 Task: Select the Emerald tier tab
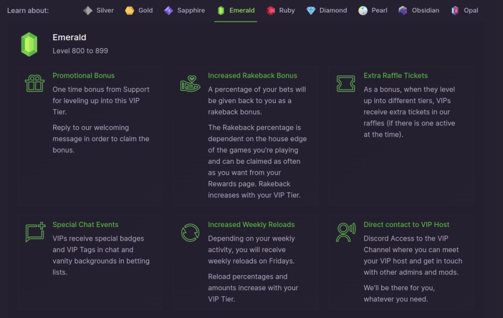click(x=236, y=10)
